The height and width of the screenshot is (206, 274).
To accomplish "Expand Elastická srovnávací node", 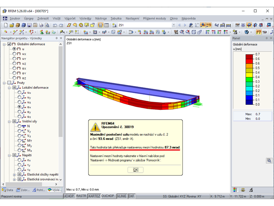I will 14,179.
